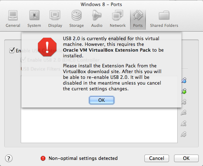Open help with the question mark button
The width and height of the screenshot is (203, 166).
(x=9, y=158)
